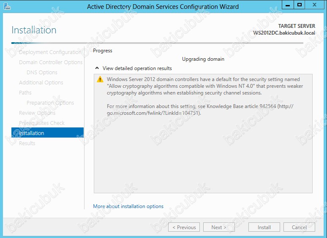327x238 pixels.
Task: Click the Cancel button
Action: pos(299,227)
